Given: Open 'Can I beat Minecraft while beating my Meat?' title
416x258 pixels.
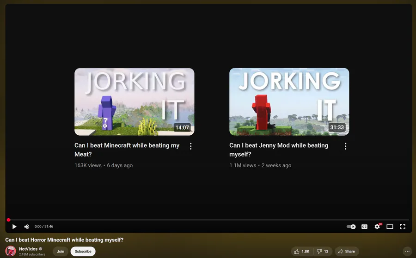Looking at the screenshot, I should tap(127, 150).
